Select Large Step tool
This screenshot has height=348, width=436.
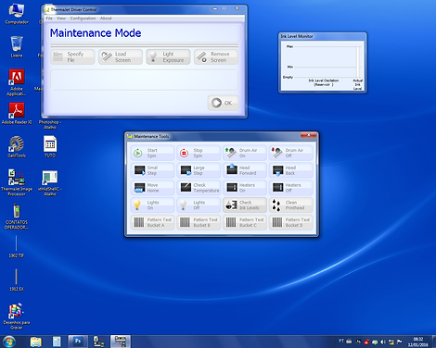coord(199,170)
